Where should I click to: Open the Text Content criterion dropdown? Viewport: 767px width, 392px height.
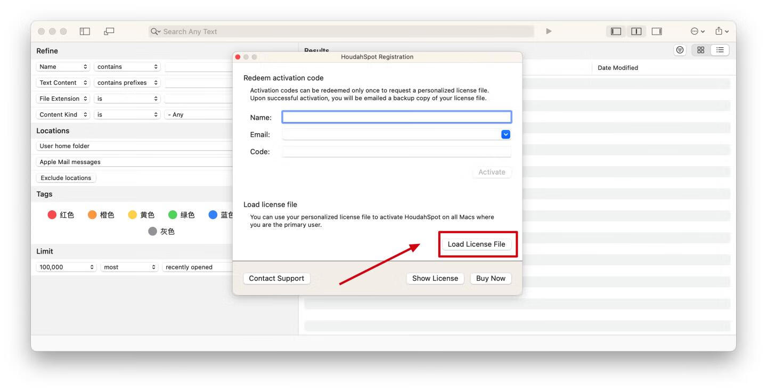point(63,83)
